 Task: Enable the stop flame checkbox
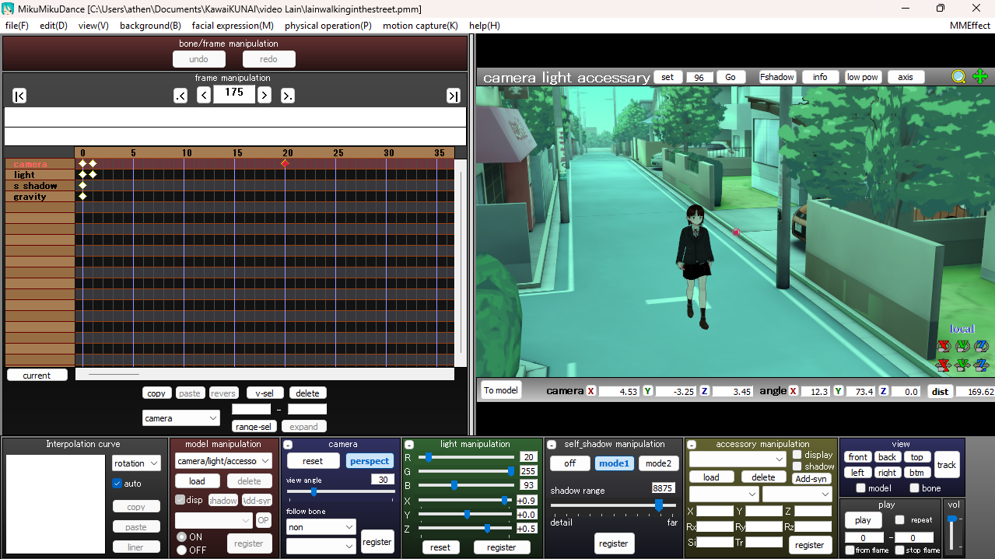tap(899, 550)
